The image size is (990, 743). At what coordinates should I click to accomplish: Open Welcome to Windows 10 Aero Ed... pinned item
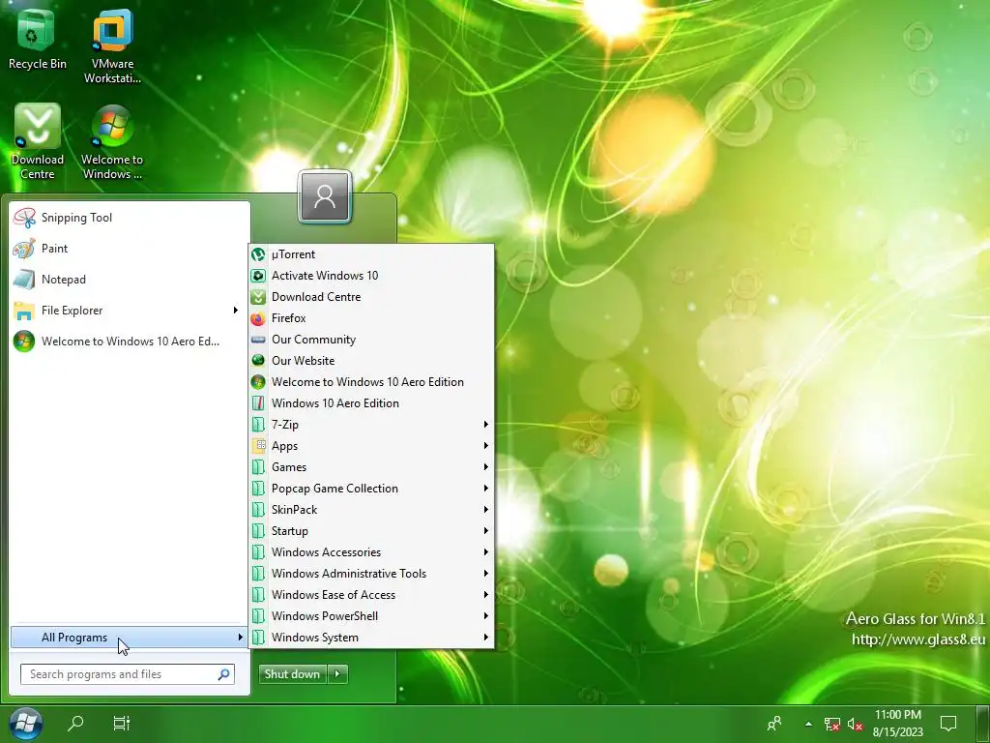[129, 342]
